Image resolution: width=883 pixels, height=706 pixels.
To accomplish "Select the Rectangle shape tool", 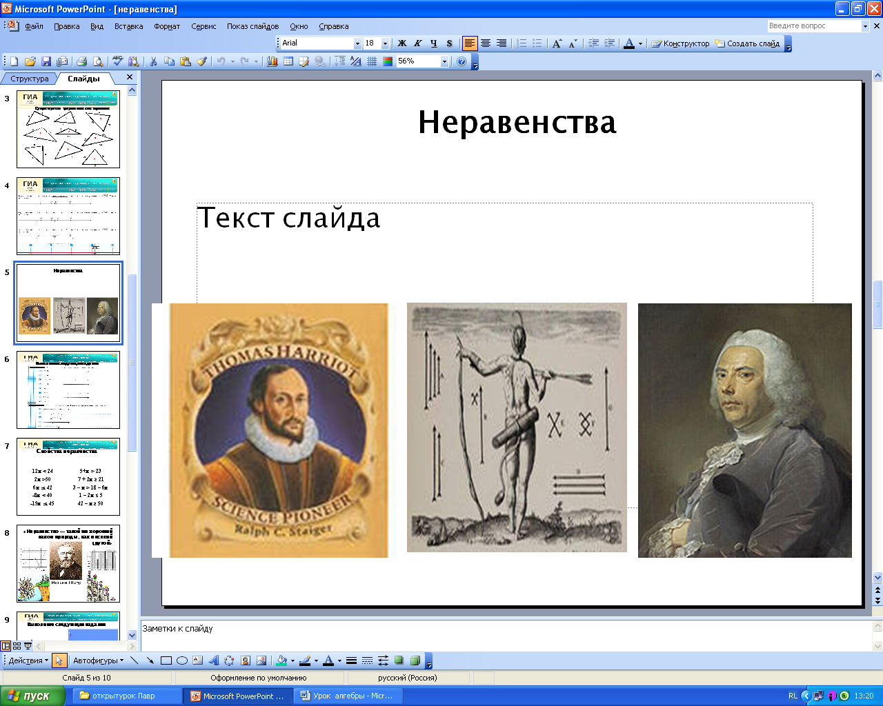I will click(166, 660).
